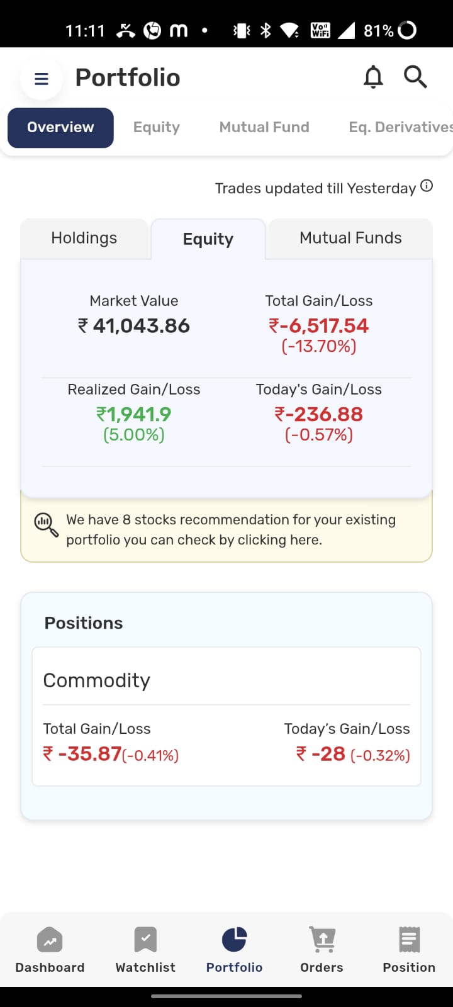Open the Commodity positions card

pos(226,717)
